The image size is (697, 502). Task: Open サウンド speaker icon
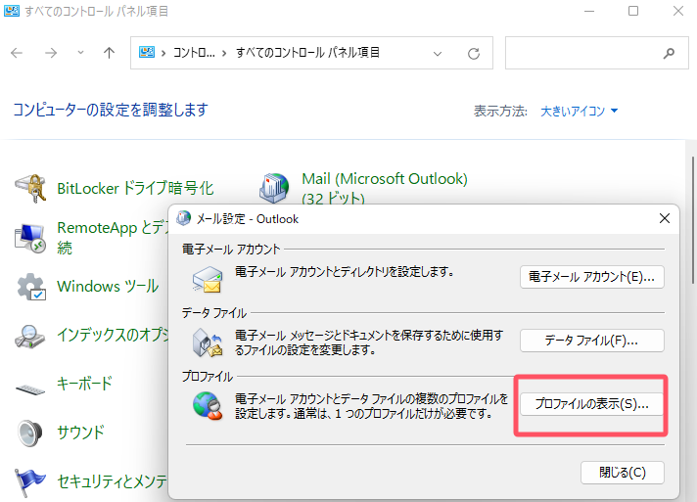pyautogui.click(x=29, y=433)
